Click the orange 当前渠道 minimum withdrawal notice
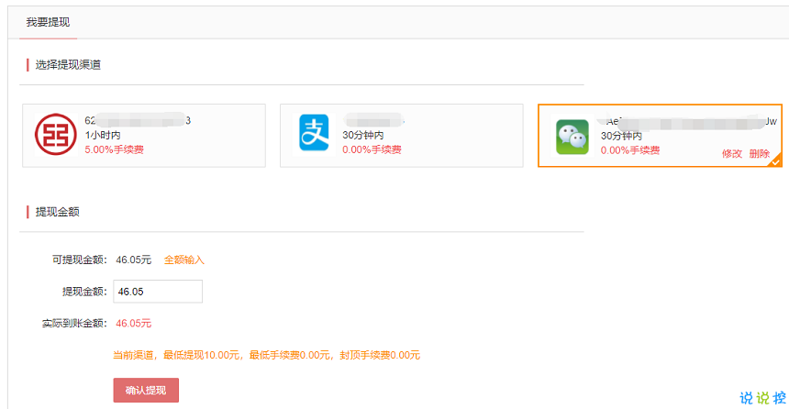 tap(266, 355)
